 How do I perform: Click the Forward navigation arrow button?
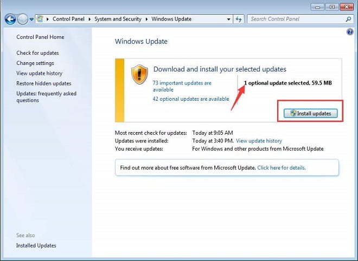pos(22,19)
